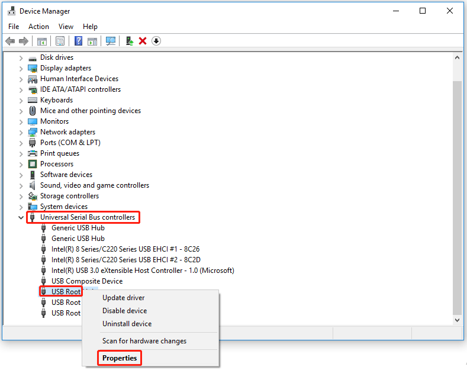
Task: Select Intel(R) 8 Series USB EHCI #2 - 8C2D
Action: click(125, 260)
